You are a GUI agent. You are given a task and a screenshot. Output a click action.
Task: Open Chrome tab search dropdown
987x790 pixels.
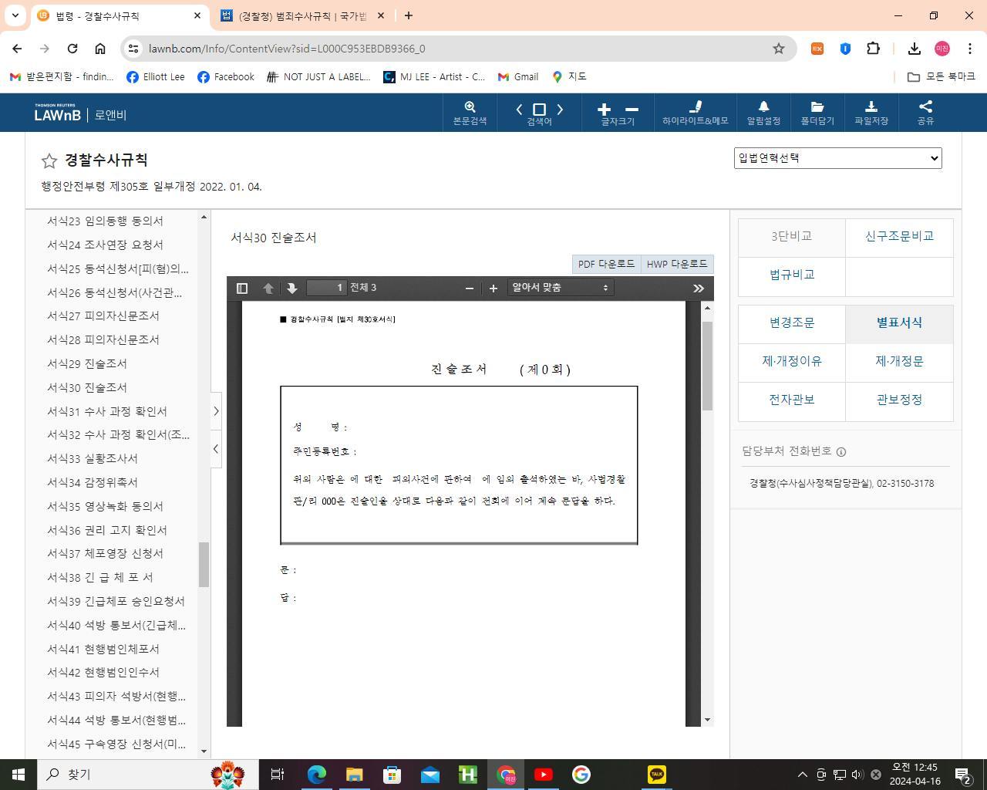click(x=15, y=15)
